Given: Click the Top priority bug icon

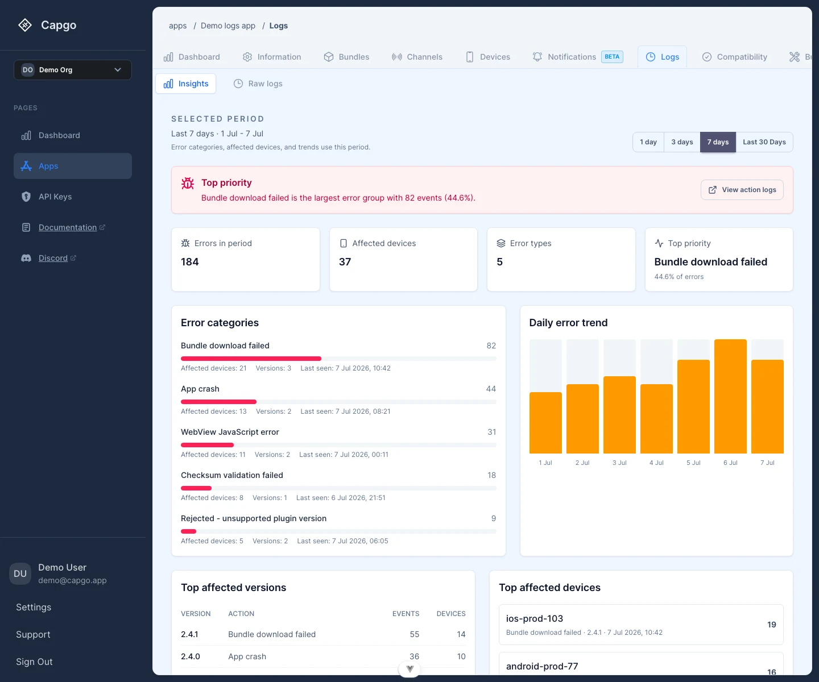Looking at the screenshot, I should [188, 183].
